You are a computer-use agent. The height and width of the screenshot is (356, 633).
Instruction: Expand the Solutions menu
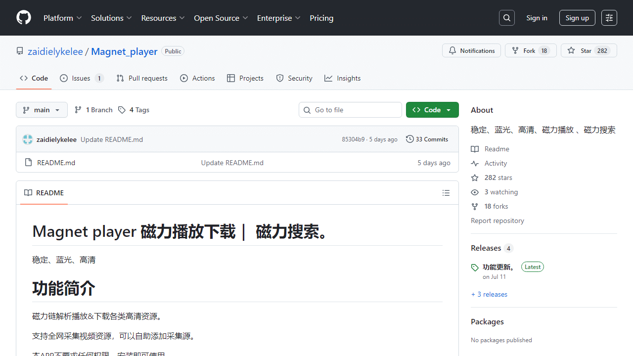pyautogui.click(x=112, y=18)
